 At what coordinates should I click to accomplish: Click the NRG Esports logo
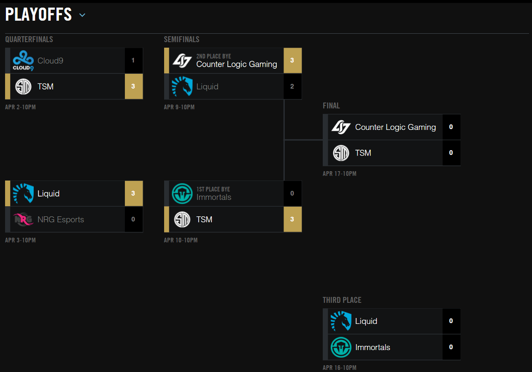click(x=23, y=219)
